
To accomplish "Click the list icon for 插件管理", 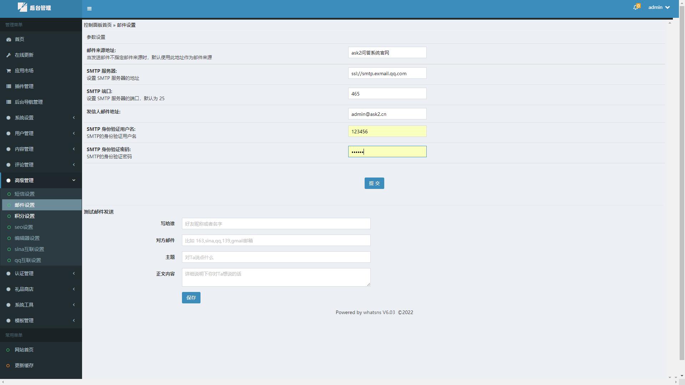I will coord(9,86).
